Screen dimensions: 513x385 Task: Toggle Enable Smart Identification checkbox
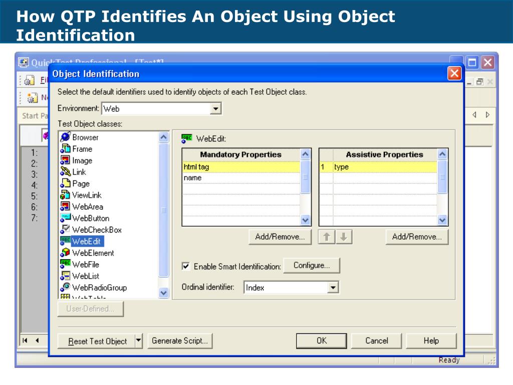186,266
